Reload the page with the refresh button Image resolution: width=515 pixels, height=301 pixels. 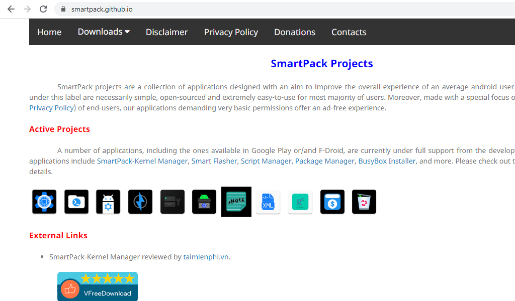click(x=43, y=9)
